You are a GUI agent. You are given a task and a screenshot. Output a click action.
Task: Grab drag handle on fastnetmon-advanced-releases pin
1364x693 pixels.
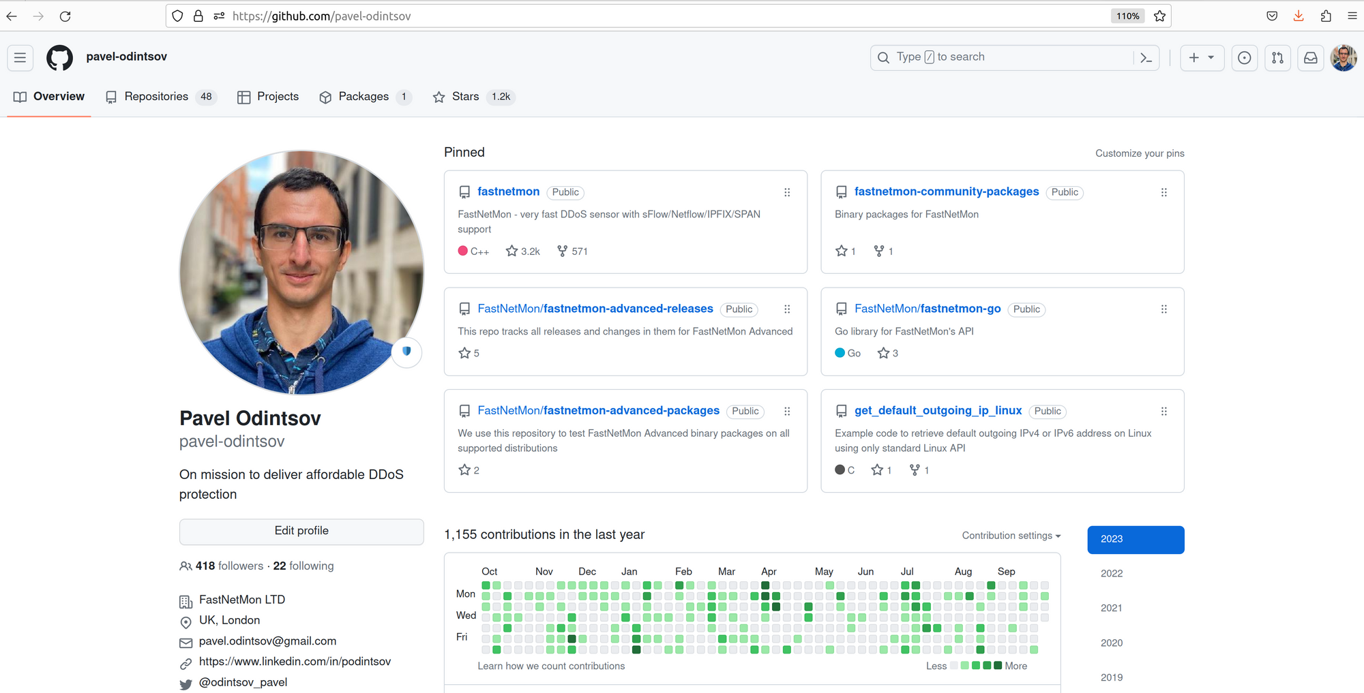click(x=787, y=309)
